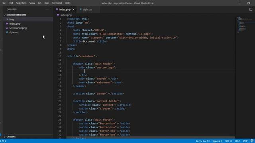Switch to the style.css tab
This screenshot has height=143, width=255.
pos(88,10)
